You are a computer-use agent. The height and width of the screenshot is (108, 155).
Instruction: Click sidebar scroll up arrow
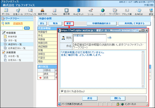click(35, 17)
